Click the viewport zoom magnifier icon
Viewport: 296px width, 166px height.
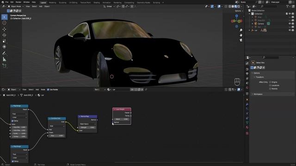coord(241,30)
